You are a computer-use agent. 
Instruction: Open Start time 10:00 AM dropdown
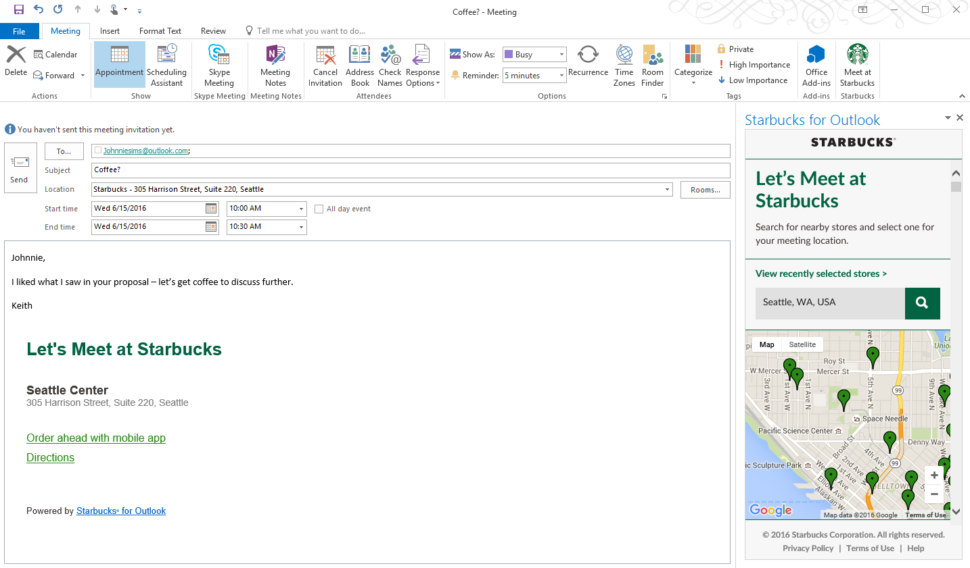pyautogui.click(x=301, y=209)
